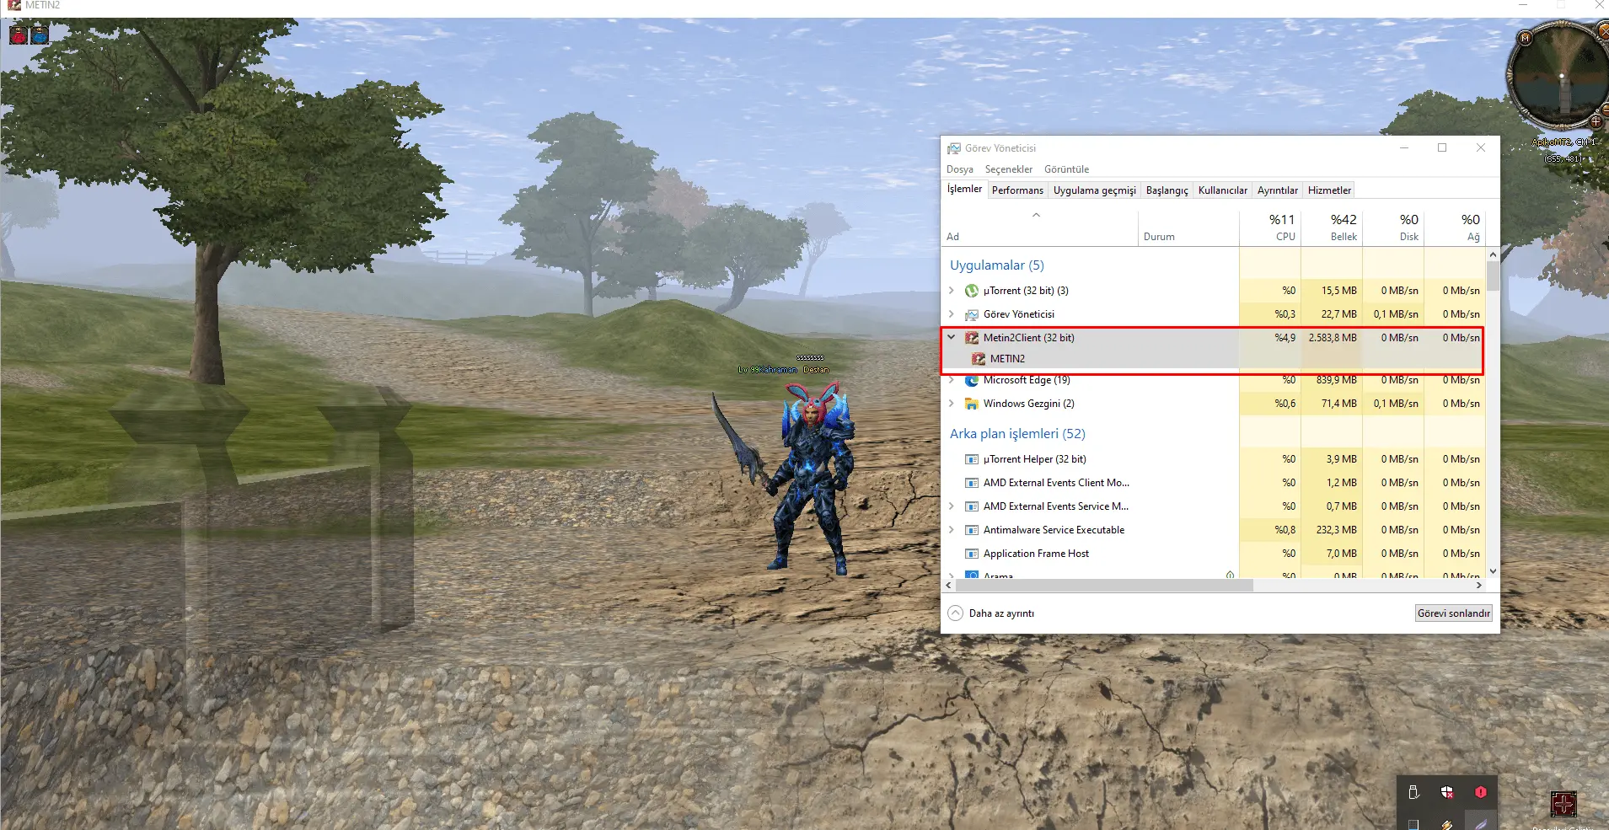Click the 232,3 MB memory value of Antimalware
Screen dimensions: 1609x830
(x=1336, y=530)
